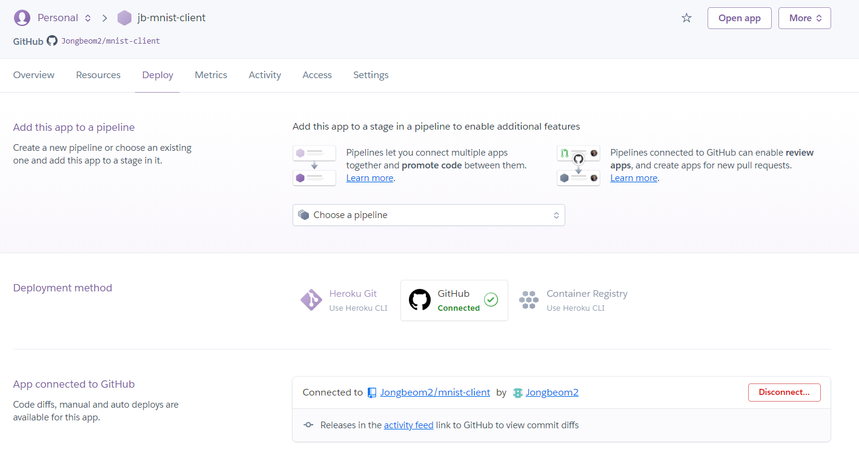Select Container Registry deployment method
Screen dimensions: 859x464
[573, 300]
